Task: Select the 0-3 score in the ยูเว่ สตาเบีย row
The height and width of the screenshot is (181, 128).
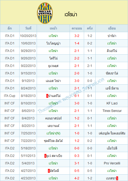Action: coord(77,156)
